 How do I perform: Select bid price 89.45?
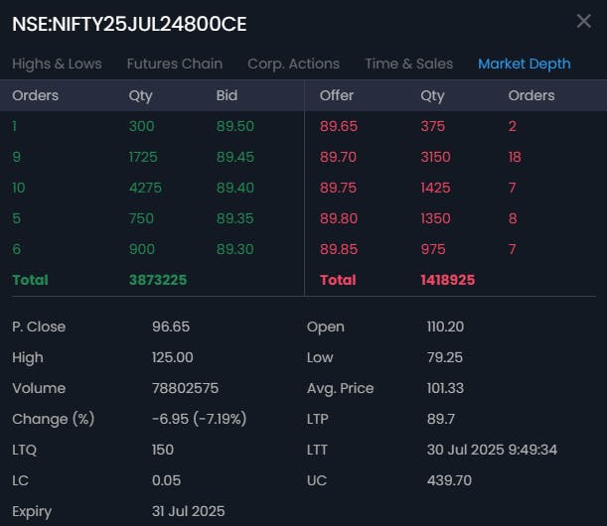point(235,157)
